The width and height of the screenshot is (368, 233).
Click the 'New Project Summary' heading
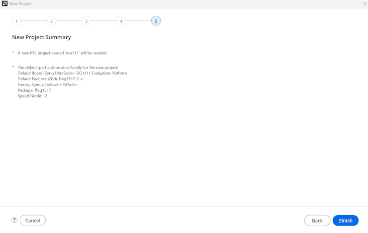(42, 37)
